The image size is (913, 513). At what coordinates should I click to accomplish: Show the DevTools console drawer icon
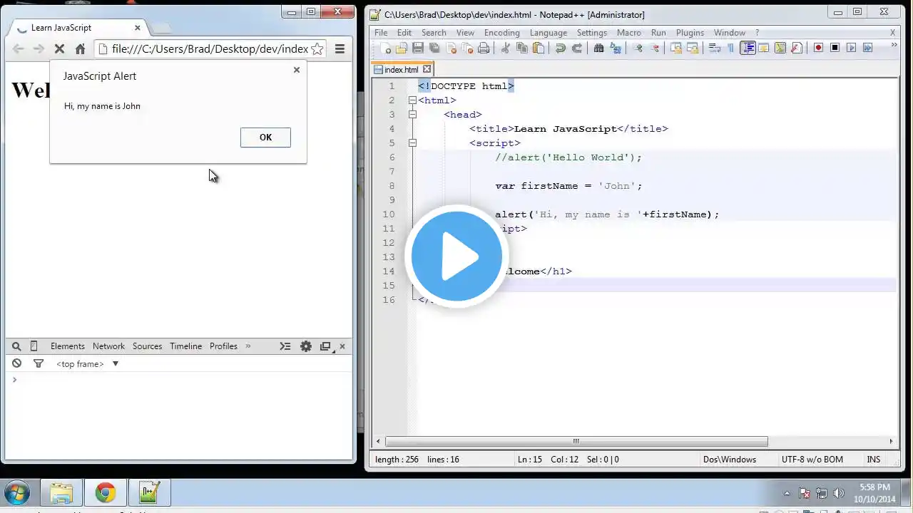285,346
